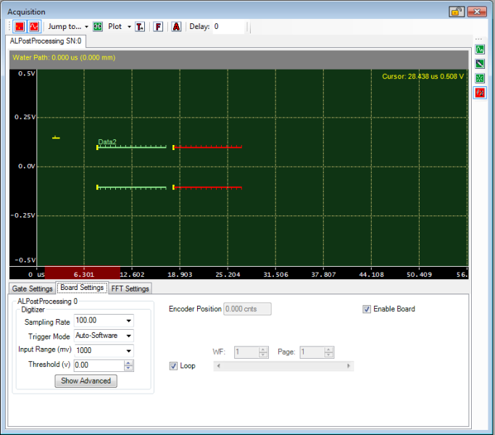Click the red icon at bottom of right sidebar
This screenshot has height=435, width=495.
click(x=479, y=93)
